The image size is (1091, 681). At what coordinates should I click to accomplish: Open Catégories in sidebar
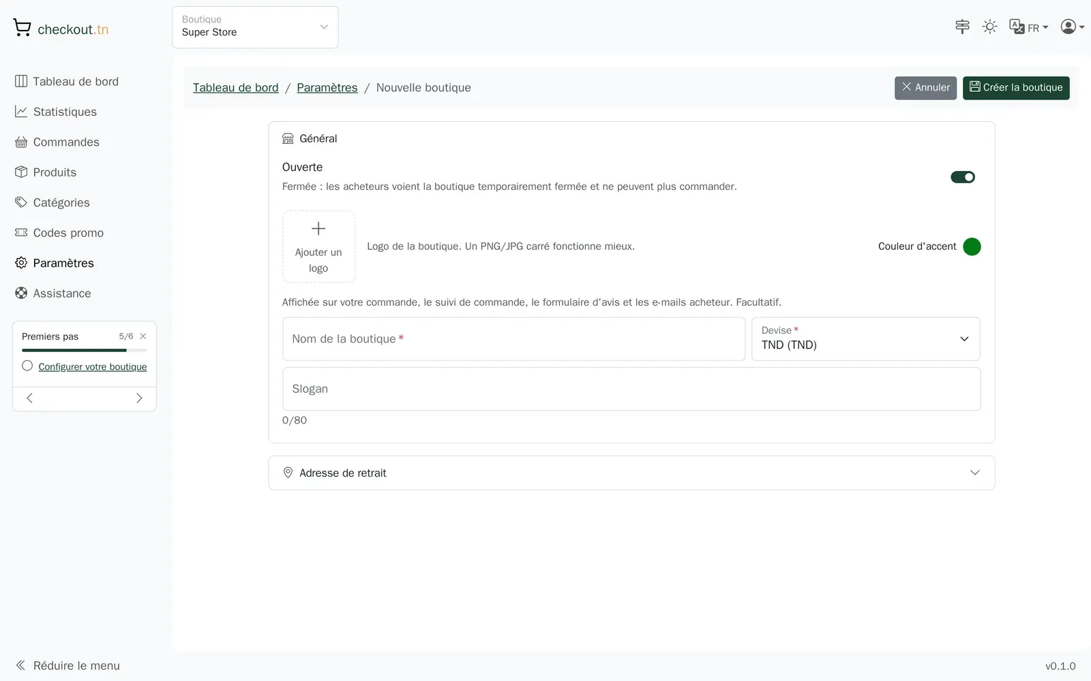53,202
